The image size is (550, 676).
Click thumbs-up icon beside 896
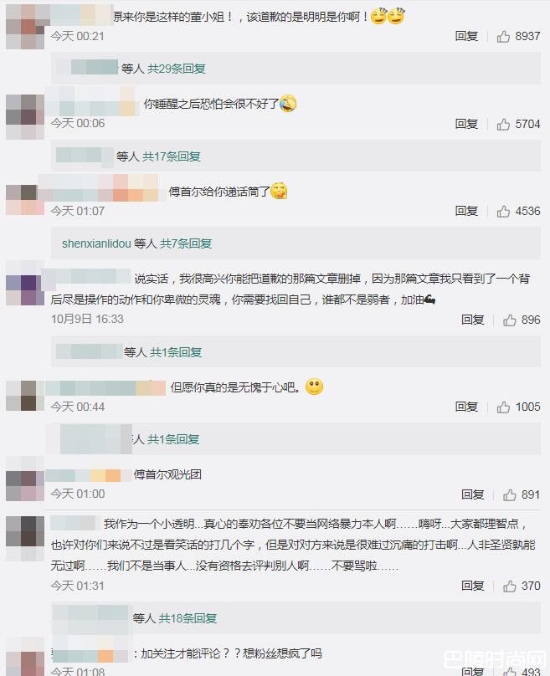[509, 320]
